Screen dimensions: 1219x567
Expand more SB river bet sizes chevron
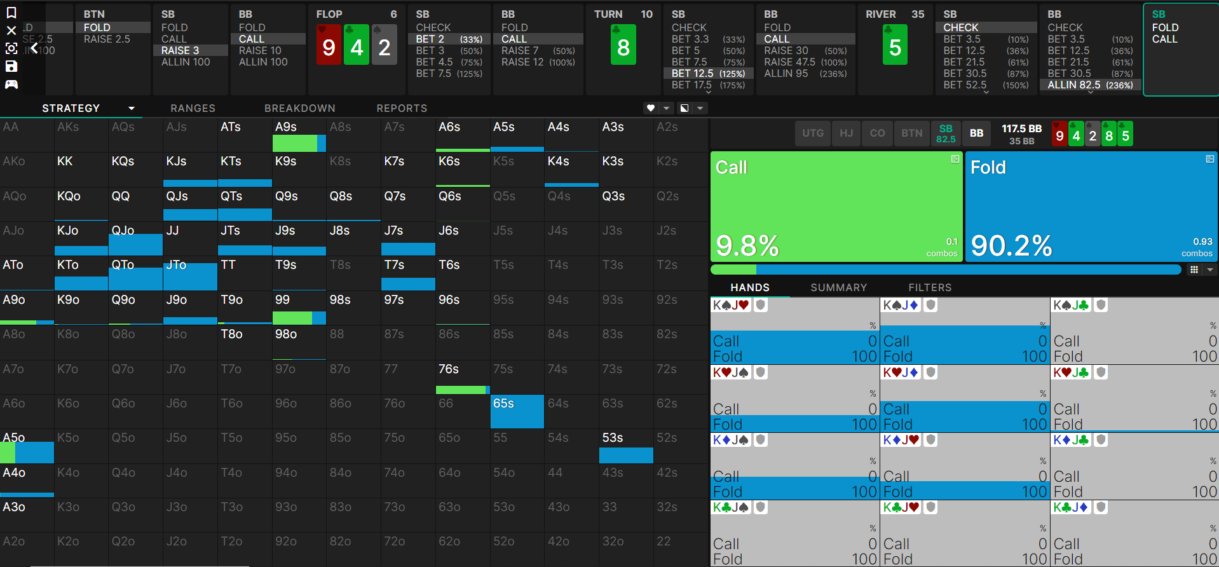coord(986,93)
